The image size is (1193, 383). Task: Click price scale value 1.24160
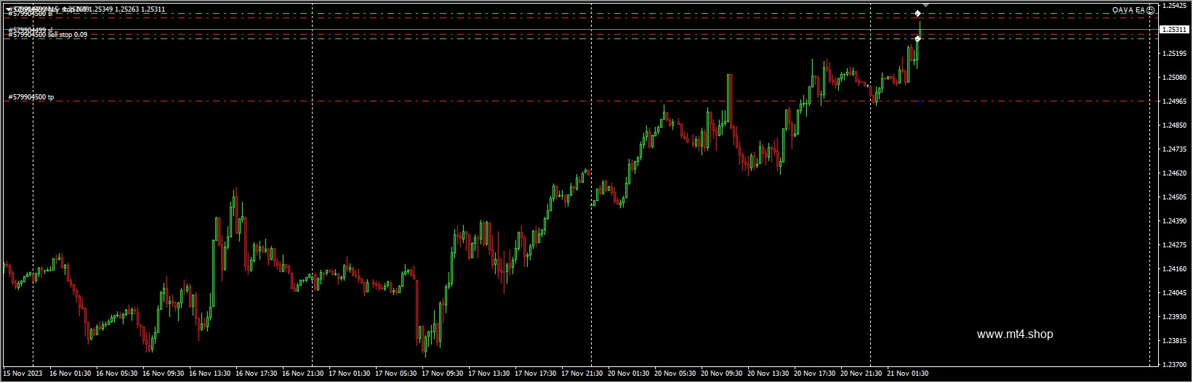coord(1175,269)
